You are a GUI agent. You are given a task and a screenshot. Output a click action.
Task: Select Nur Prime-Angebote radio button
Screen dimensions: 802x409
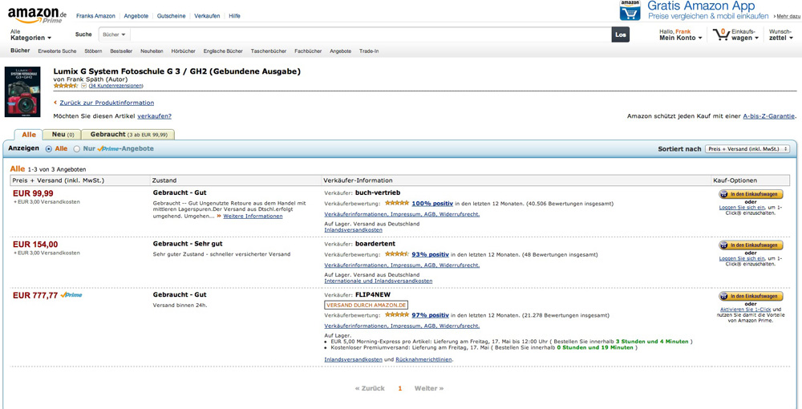pyautogui.click(x=77, y=149)
